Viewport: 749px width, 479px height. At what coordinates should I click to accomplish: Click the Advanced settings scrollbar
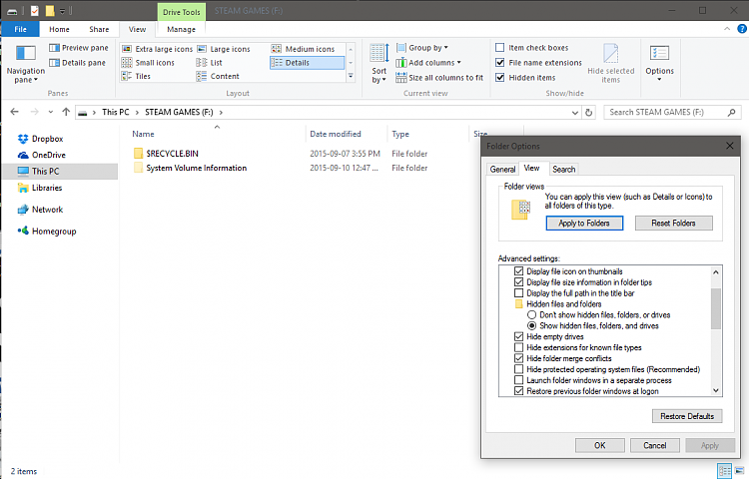pyautogui.click(x=715, y=309)
